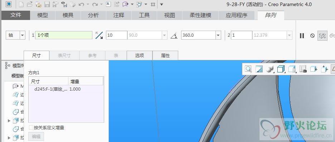335x142 pixels.
Task: Open the 属性 panel tab
Action: (x=165, y=56)
